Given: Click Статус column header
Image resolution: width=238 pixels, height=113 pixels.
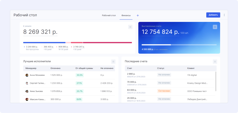Looking at the screenshot, I should click(x=161, y=68).
